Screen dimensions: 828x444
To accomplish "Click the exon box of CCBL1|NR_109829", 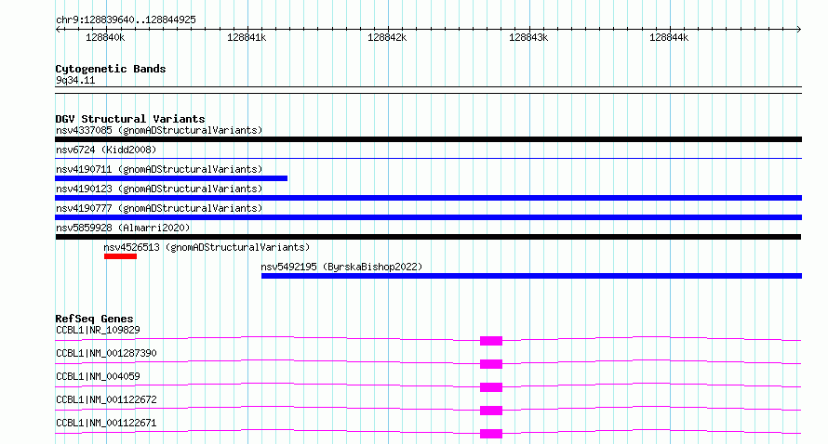I will click(x=491, y=341).
